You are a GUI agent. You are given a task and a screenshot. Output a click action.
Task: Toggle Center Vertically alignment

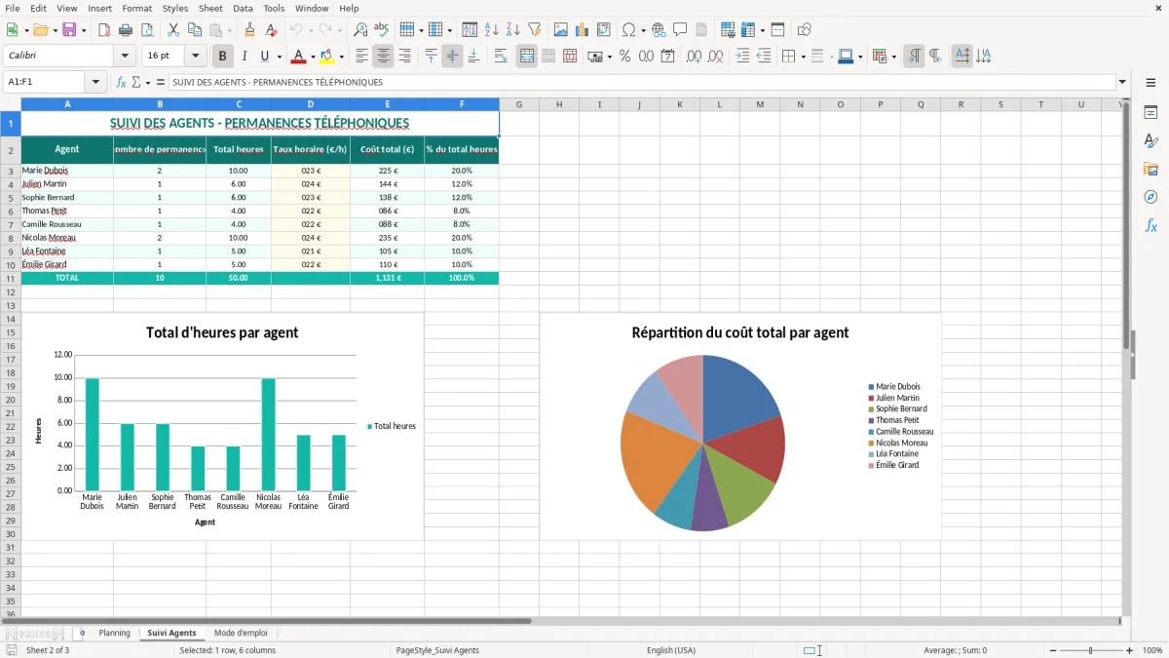(452, 57)
